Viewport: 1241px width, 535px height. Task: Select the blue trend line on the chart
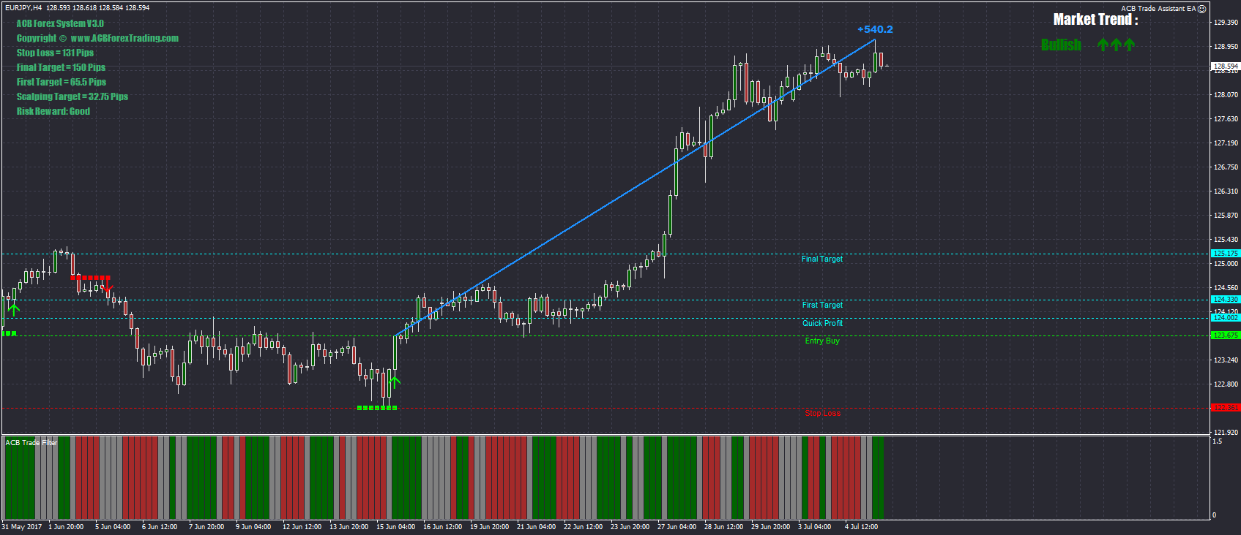pos(635,187)
